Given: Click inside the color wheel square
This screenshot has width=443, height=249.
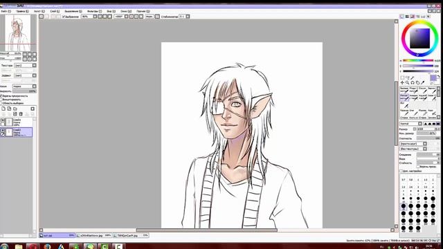Looking at the screenshot, I should coord(420,39).
